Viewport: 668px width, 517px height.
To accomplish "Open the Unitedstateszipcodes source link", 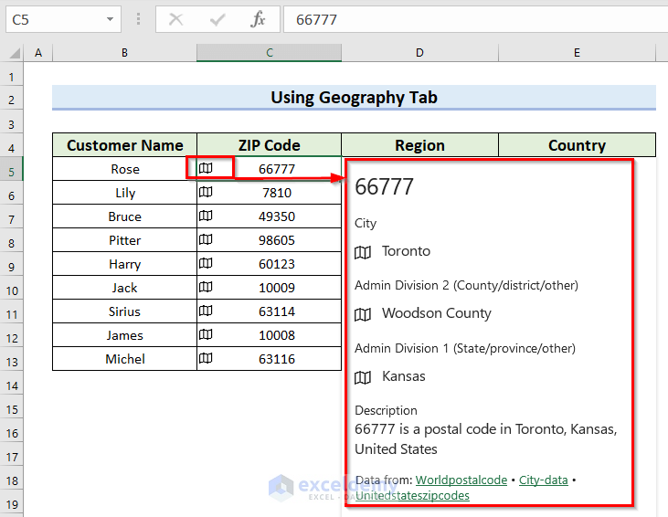I will pos(412,495).
